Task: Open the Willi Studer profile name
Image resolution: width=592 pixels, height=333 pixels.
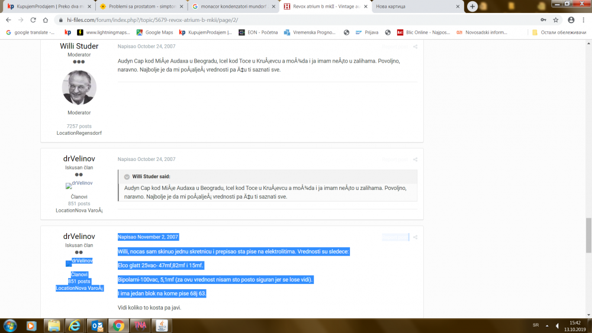Action: tap(79, 46)
